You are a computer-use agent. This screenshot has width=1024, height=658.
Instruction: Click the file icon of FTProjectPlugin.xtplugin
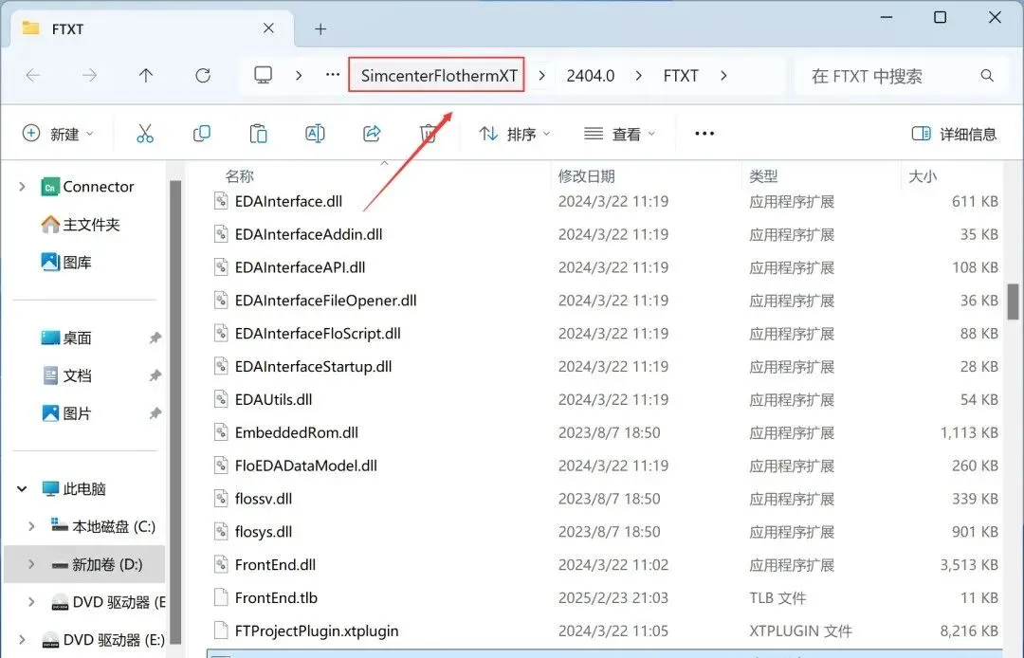coord(221,631)
